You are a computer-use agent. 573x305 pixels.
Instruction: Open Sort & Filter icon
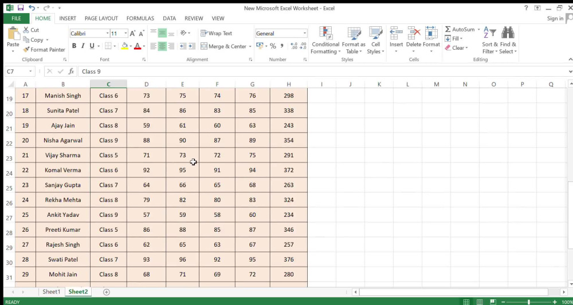[x=490, y=33]
